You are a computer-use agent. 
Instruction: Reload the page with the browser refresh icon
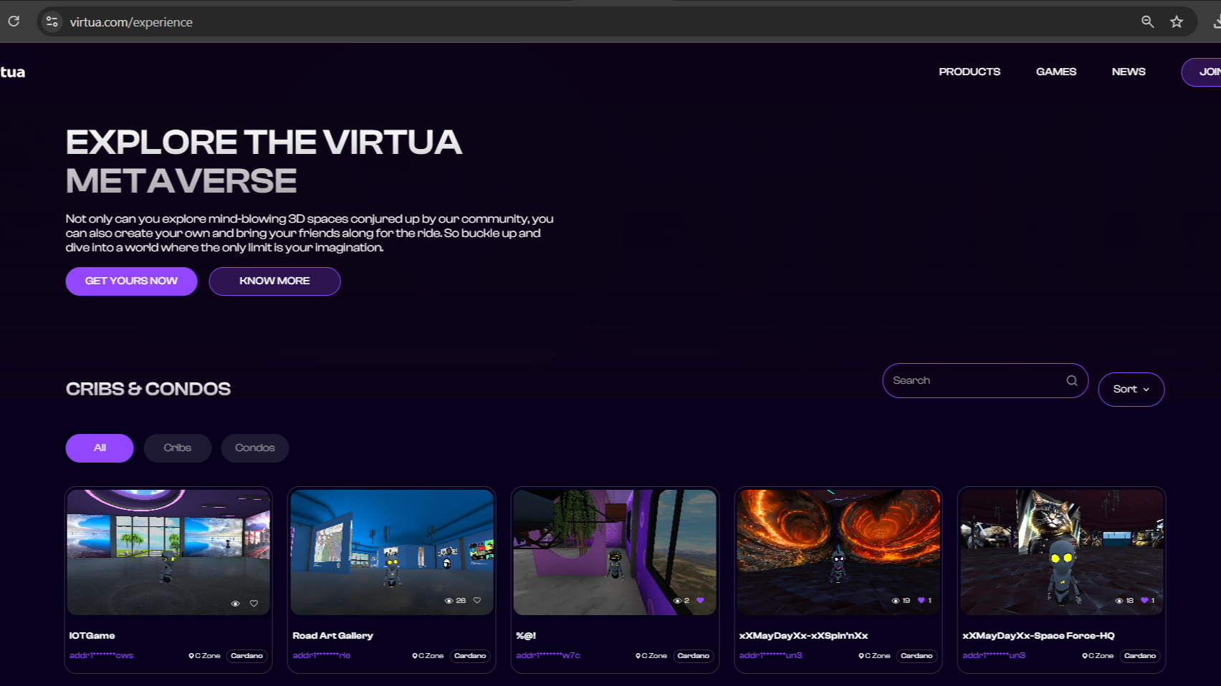click(14, 21)
